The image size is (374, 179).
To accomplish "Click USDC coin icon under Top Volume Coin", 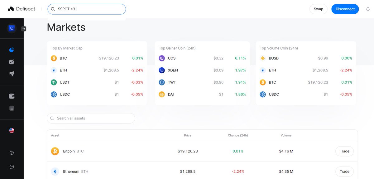I will pyautogui.click(x=263, y=94).
